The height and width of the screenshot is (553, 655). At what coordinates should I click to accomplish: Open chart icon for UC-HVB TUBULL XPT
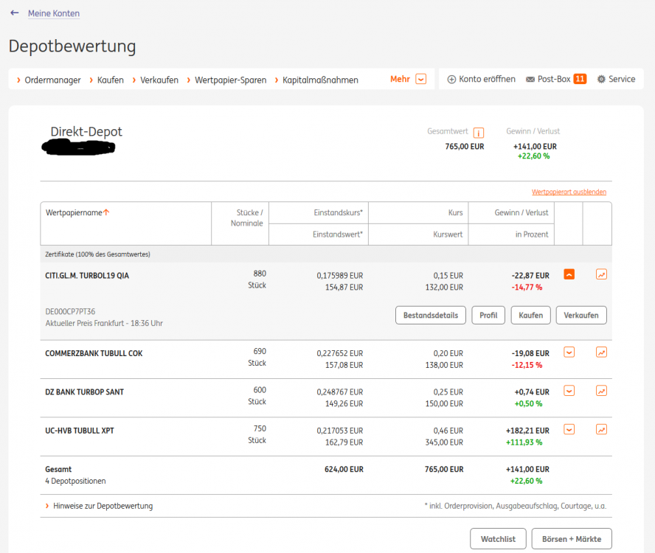[x=601, y=429]
